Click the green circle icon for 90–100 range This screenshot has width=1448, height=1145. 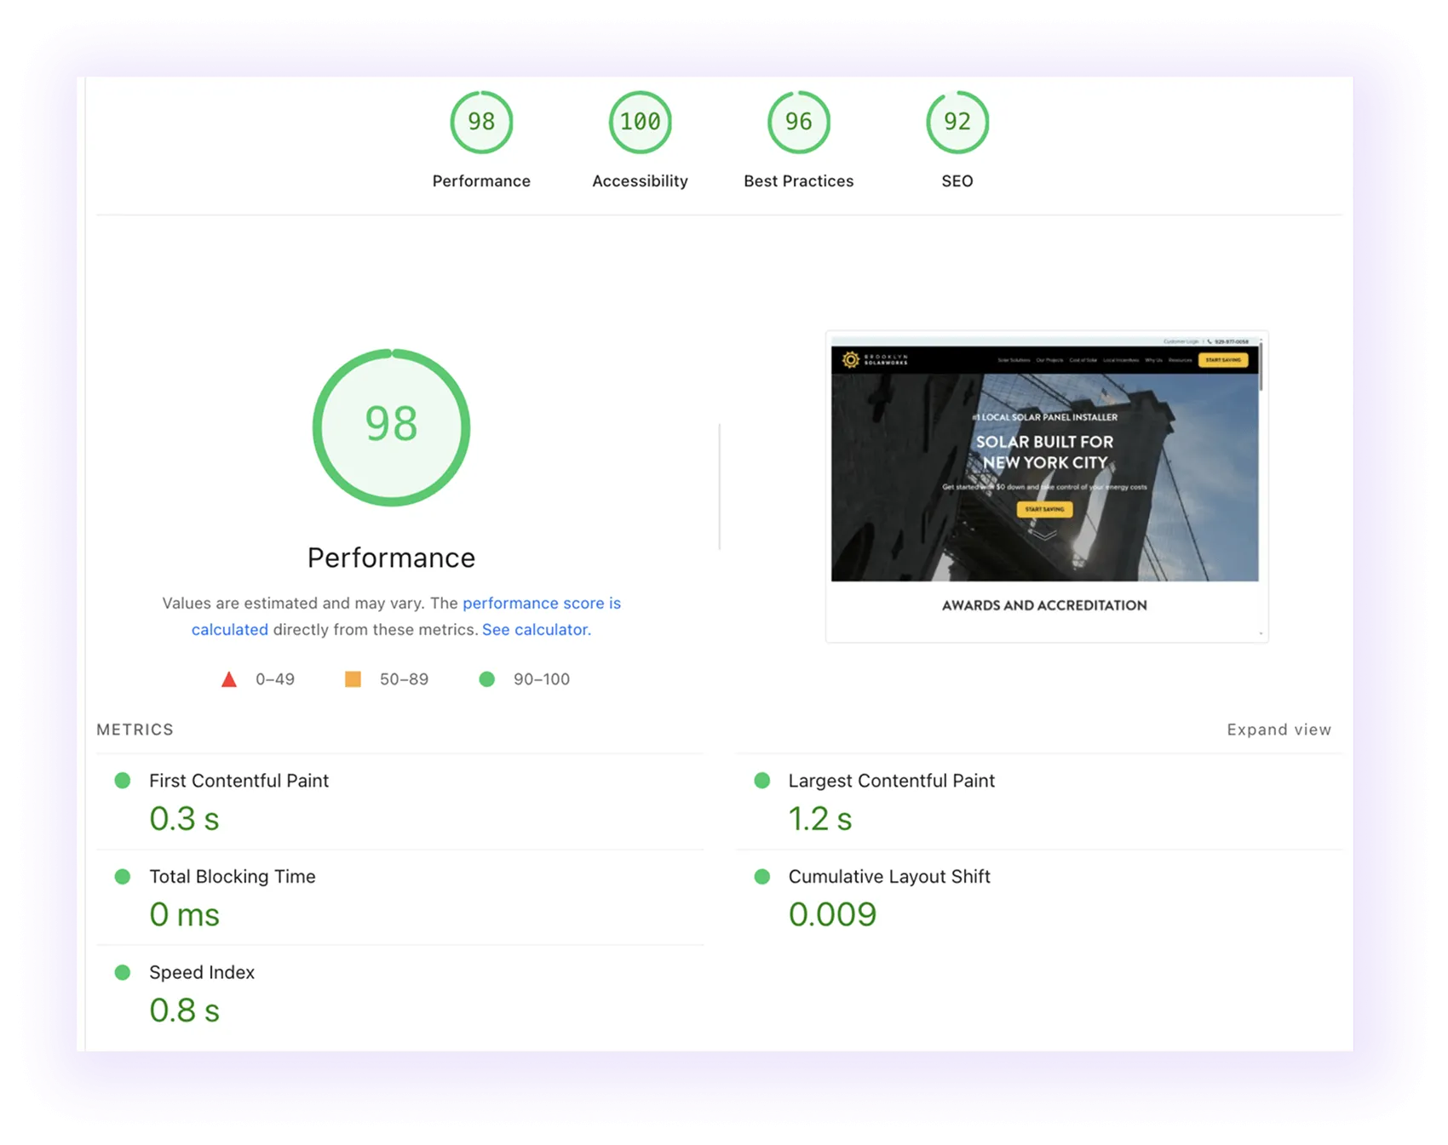[487, 678]
